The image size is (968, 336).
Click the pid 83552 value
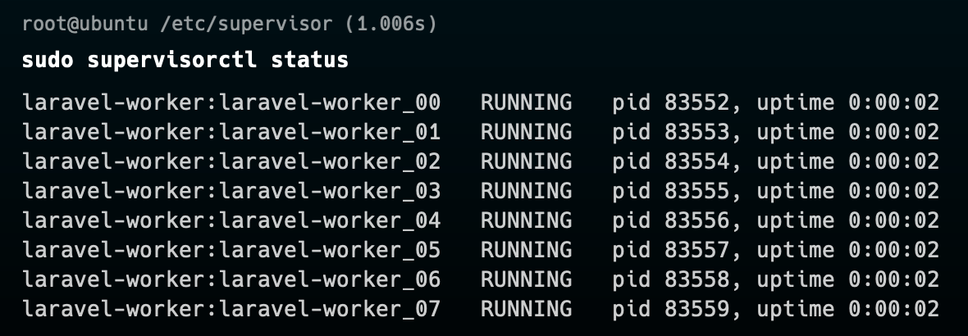tap(671, 102)
